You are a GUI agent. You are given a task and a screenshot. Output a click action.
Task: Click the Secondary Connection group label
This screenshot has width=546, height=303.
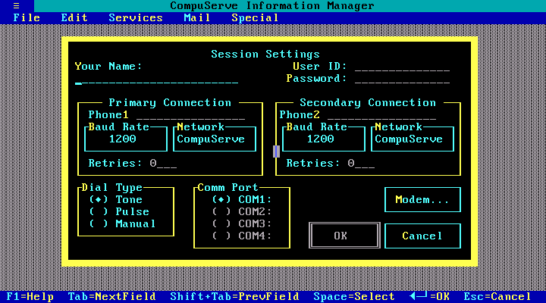(368, 102)
